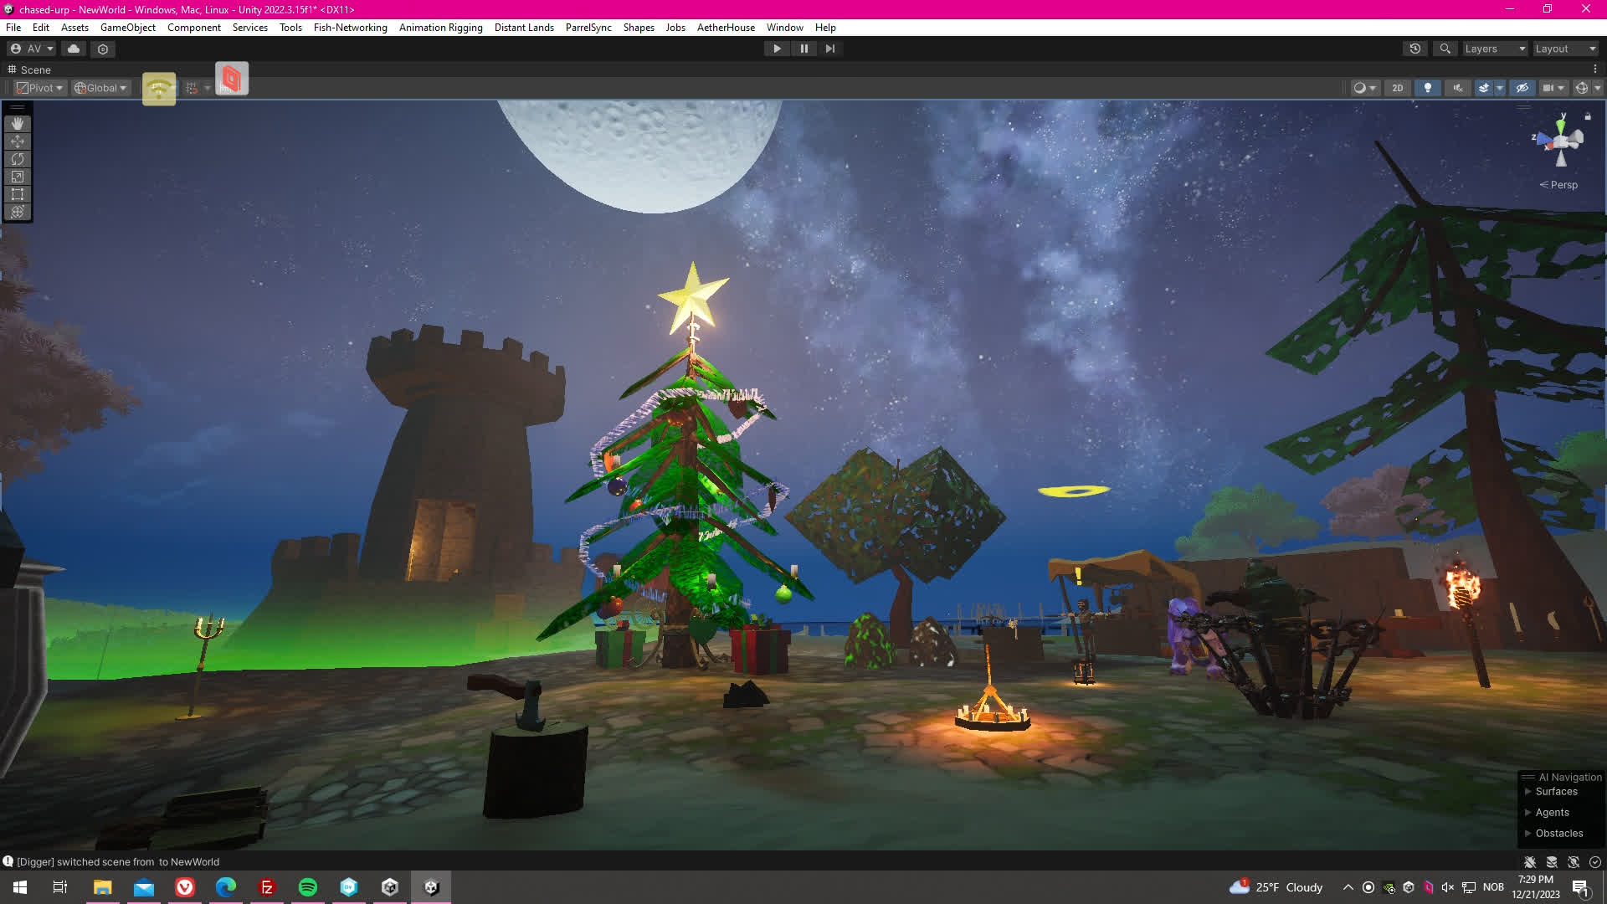
Task: Open the undo history icon
Action: (x=1414, y=49)
